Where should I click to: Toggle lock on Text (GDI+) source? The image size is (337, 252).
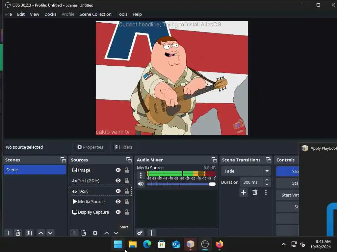click(x=127, y=181)
